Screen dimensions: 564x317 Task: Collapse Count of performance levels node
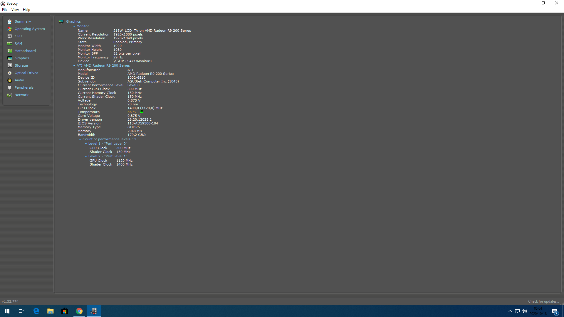pyautogui.click(x=80, y=139)
